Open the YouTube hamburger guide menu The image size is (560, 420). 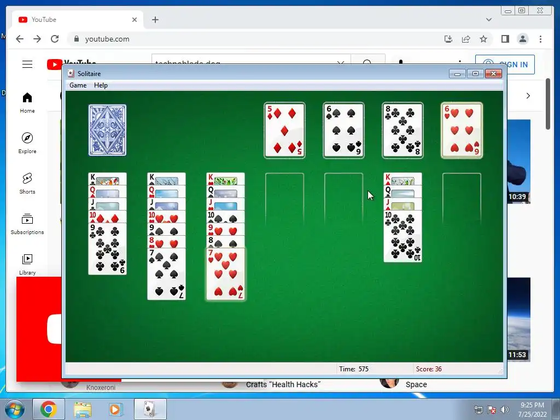pos(27,65)
